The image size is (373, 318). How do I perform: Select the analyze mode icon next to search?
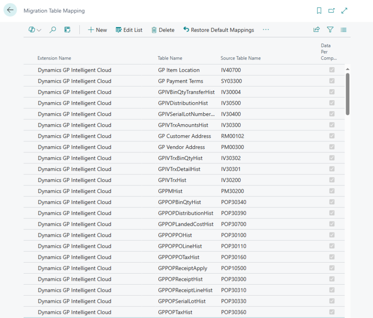pyautogui.click(x=67, y=30)
